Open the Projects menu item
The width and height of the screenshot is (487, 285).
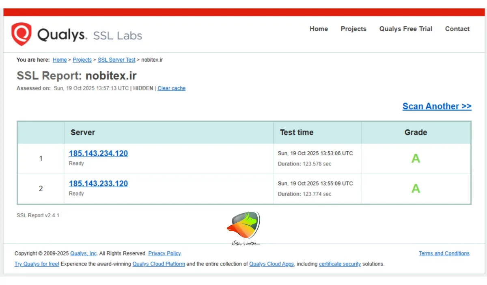point(353,29)
